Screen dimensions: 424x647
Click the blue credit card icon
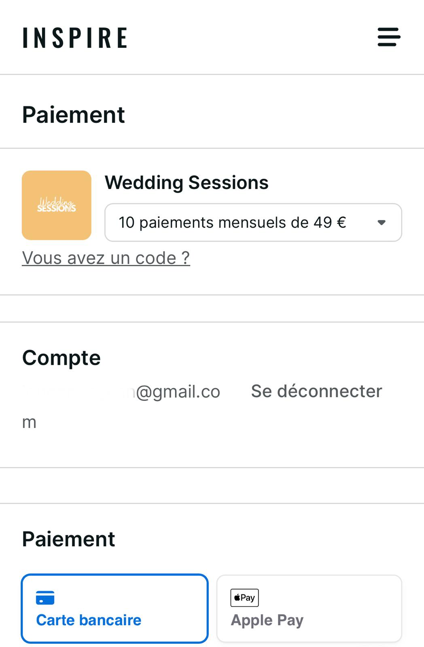click(x=45, y=598)
